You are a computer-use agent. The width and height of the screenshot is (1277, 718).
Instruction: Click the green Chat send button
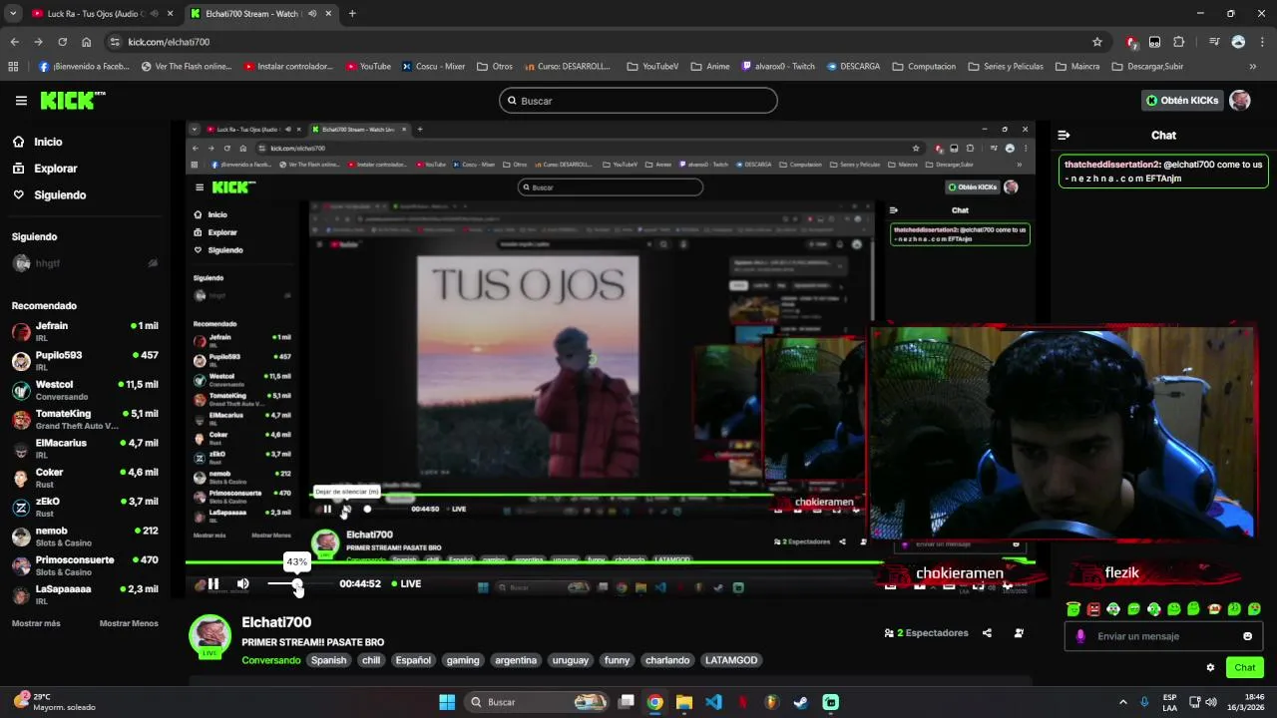click(x=1245, y=667)
